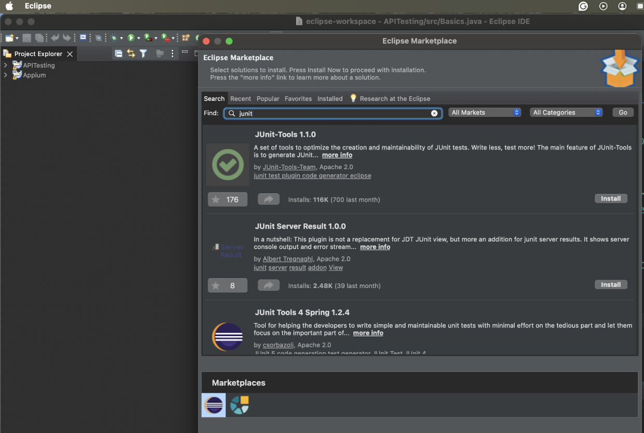The width and height of the screenshot is (644, 433).
Task: Collapse all projects in Project Explorer
Action: 119,53
